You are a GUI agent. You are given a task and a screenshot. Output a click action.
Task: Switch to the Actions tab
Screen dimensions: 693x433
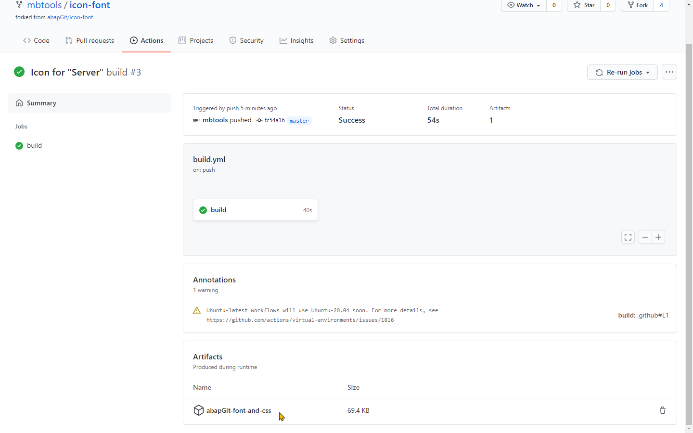click(147, 40)
